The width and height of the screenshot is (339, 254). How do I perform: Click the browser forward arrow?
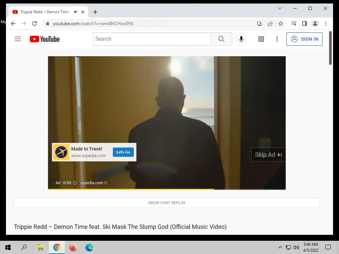click(x=24, y=23)
